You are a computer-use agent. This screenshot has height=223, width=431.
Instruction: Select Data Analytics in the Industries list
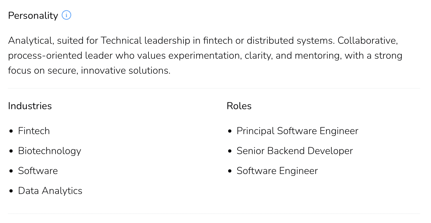tap(50, 191)
